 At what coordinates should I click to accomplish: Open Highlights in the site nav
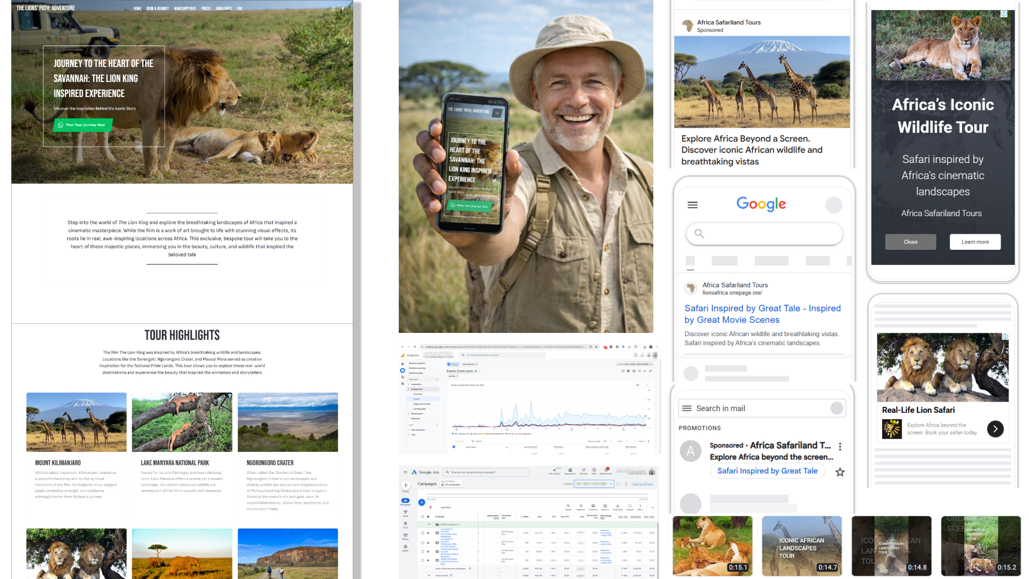224,9
